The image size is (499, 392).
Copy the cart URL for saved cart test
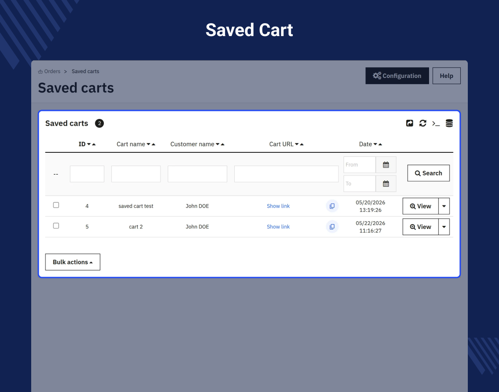(x=332, y=206)
